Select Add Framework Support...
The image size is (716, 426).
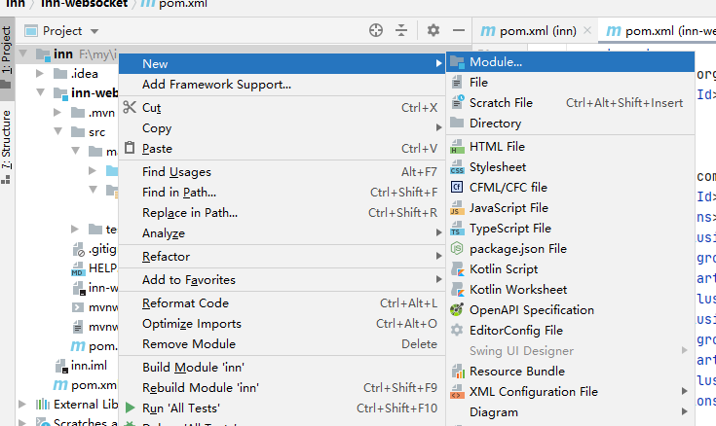(x=282, y=85)
